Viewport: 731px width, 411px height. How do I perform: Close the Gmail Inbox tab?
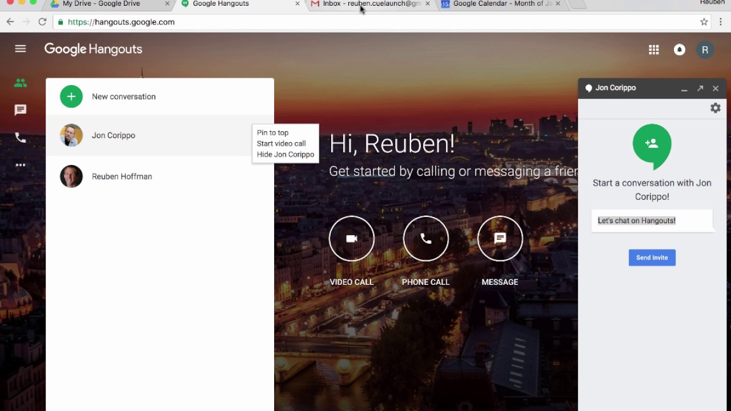coord(428,4)
